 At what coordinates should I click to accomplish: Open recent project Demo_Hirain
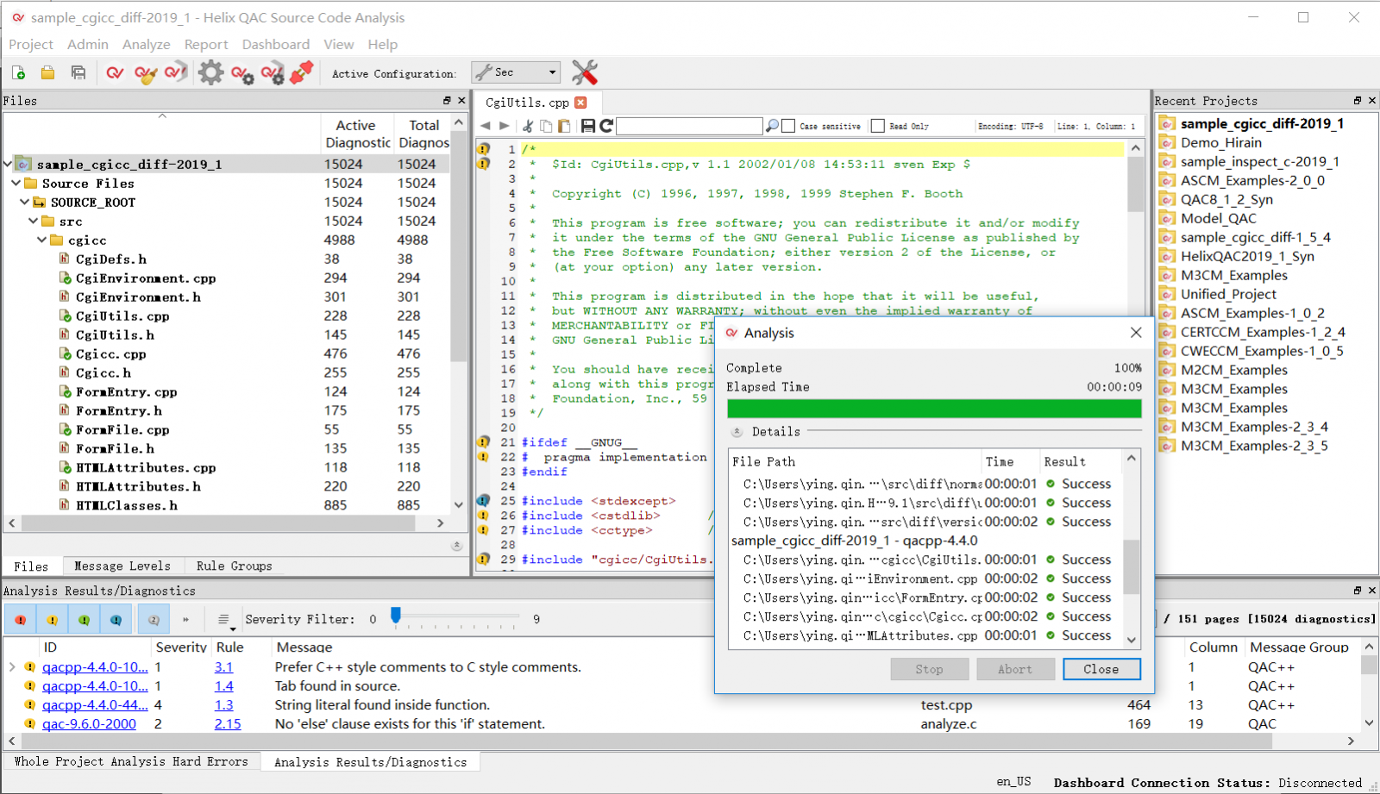pyautogui.click(x=1220, y=142)
